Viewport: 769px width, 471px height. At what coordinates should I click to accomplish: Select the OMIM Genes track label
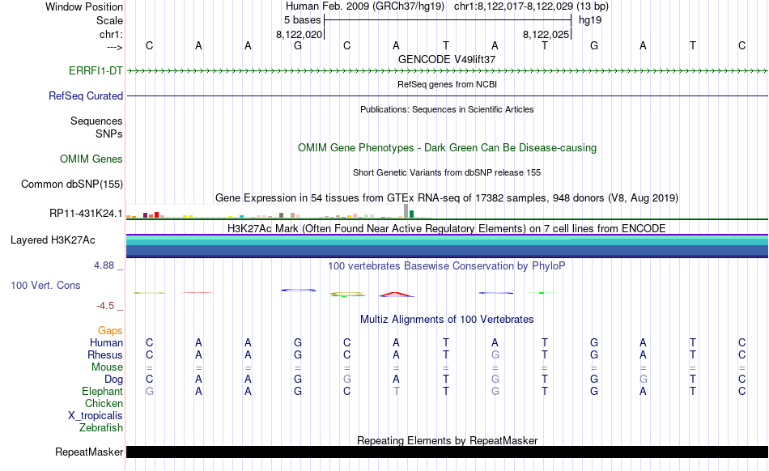pos(91,159)
